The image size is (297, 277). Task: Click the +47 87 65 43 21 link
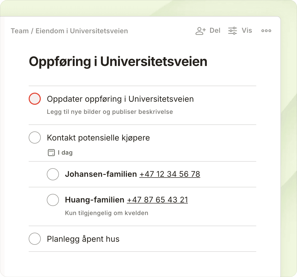157,200
